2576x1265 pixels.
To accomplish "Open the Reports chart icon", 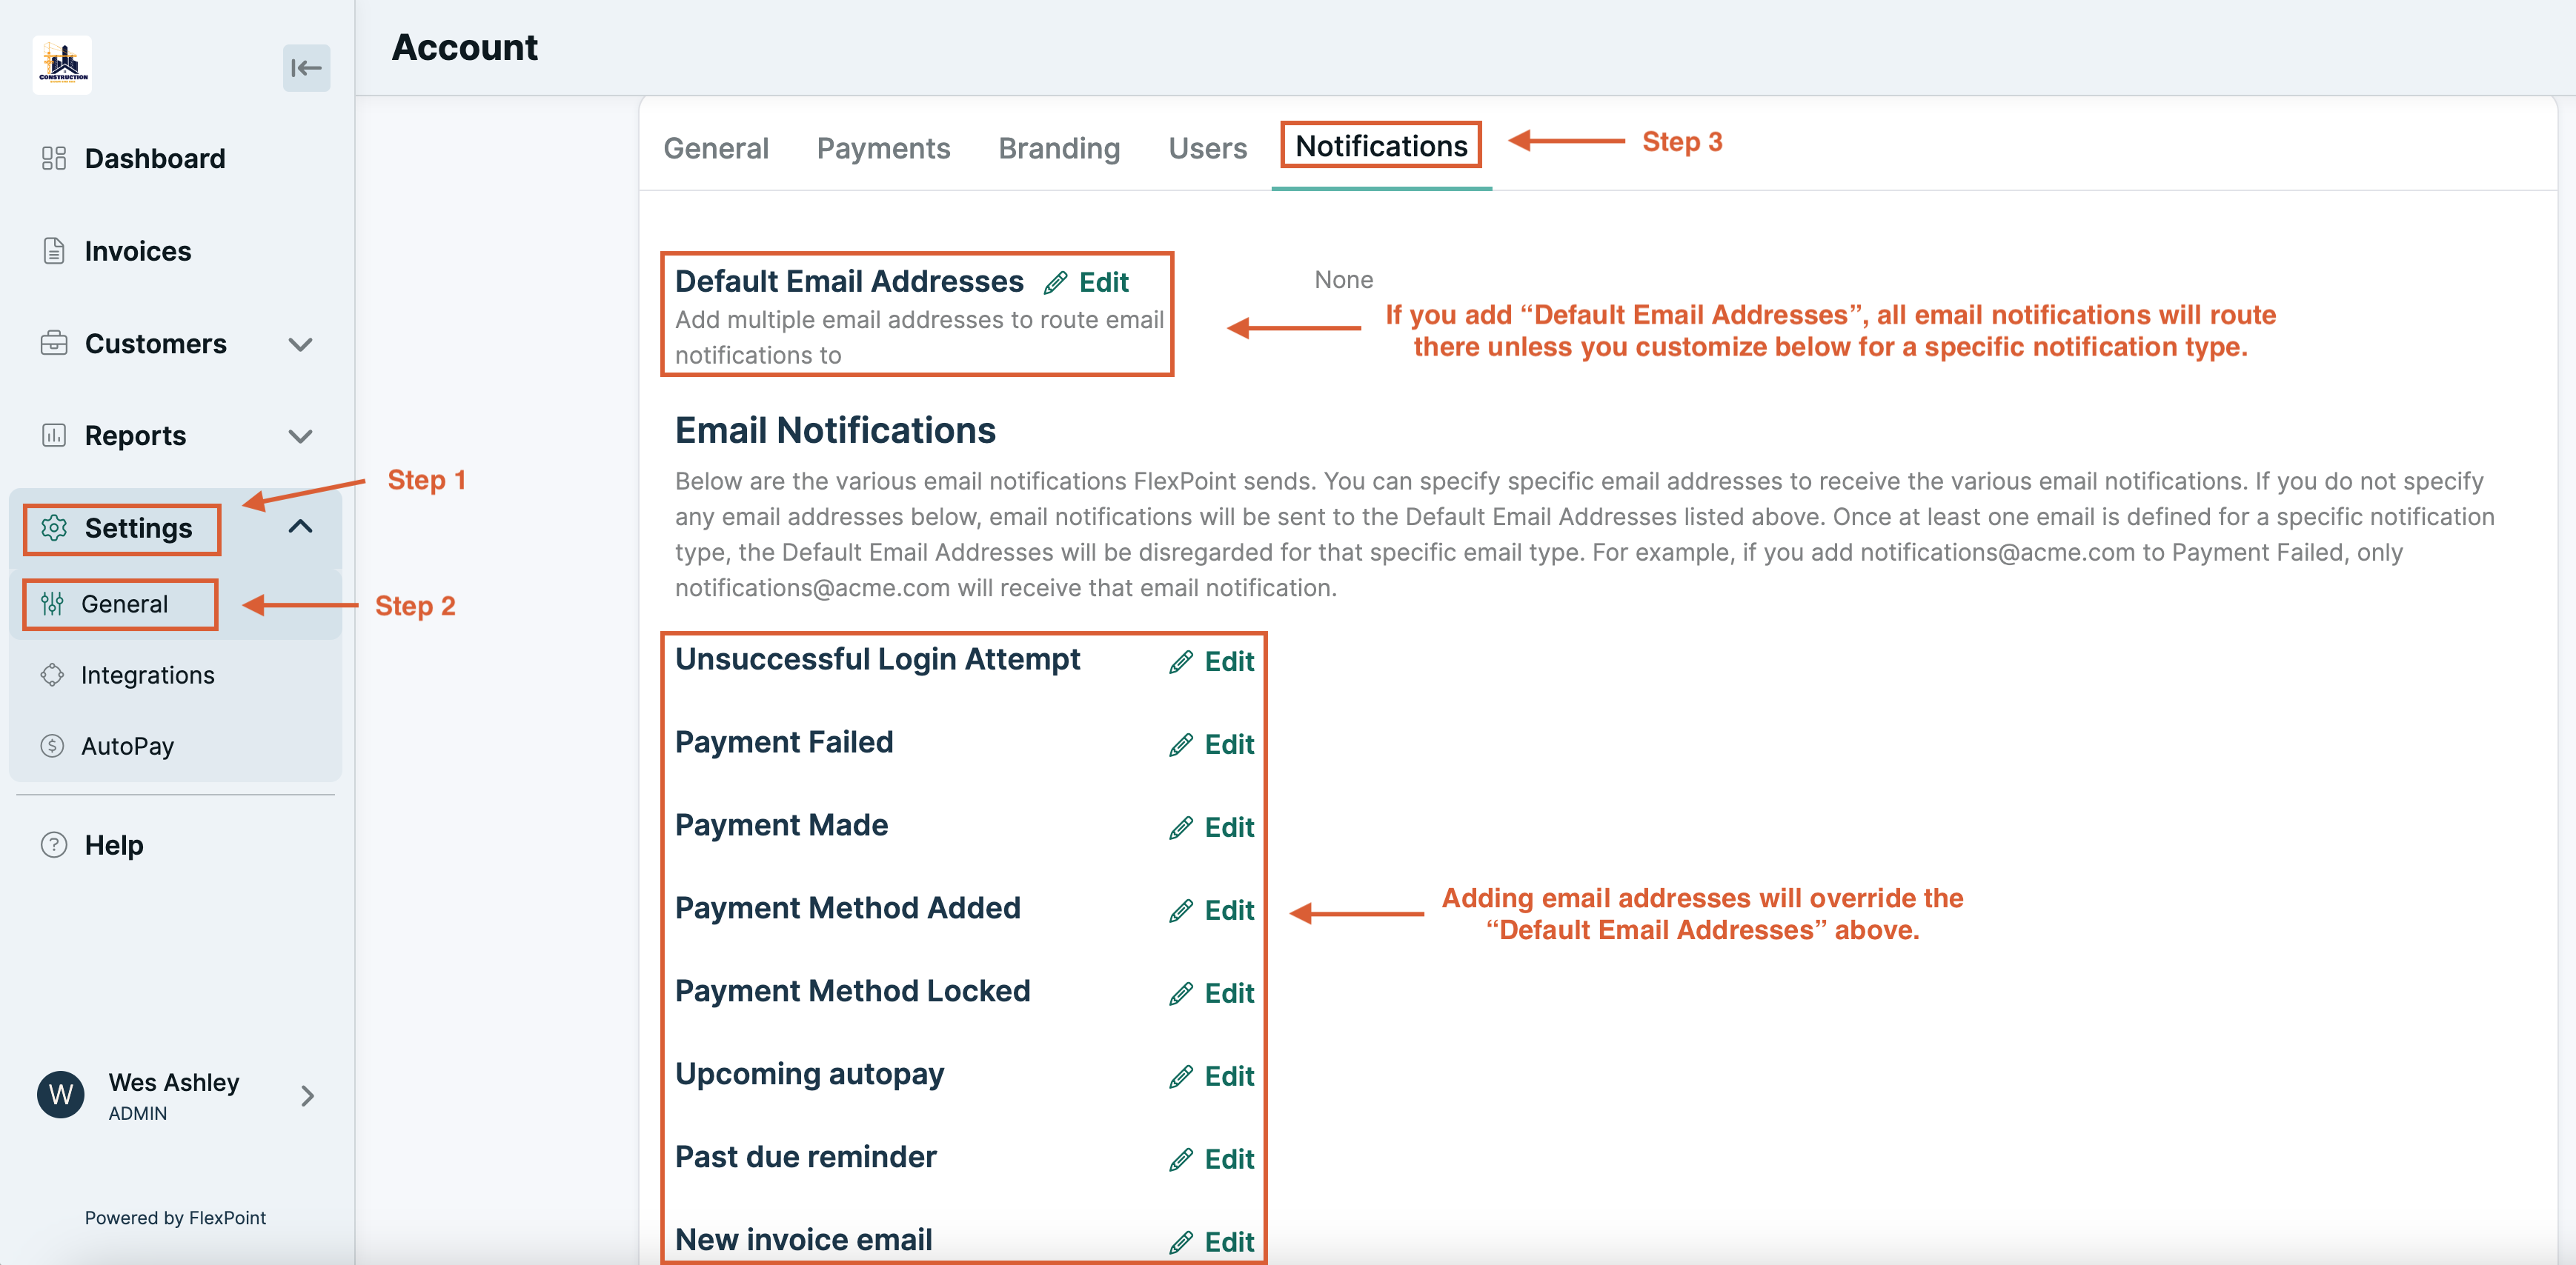I will [x=54, y=435].
